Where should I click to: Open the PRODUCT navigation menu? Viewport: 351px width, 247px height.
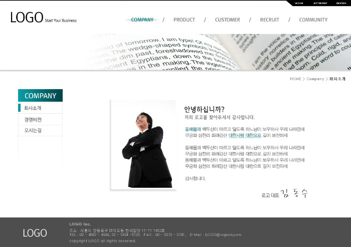184,20
